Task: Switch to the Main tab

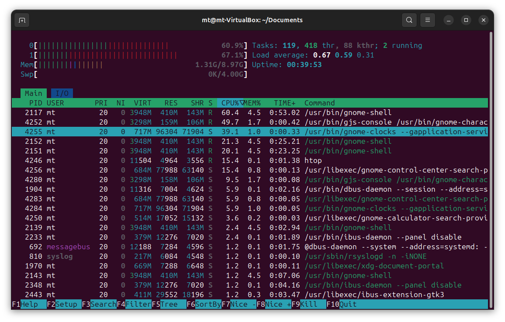Action: coord(33,93)
